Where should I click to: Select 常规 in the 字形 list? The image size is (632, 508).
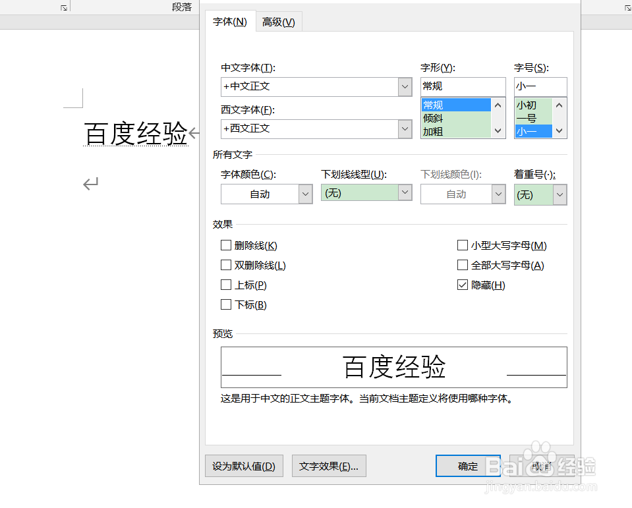point(456,105)
